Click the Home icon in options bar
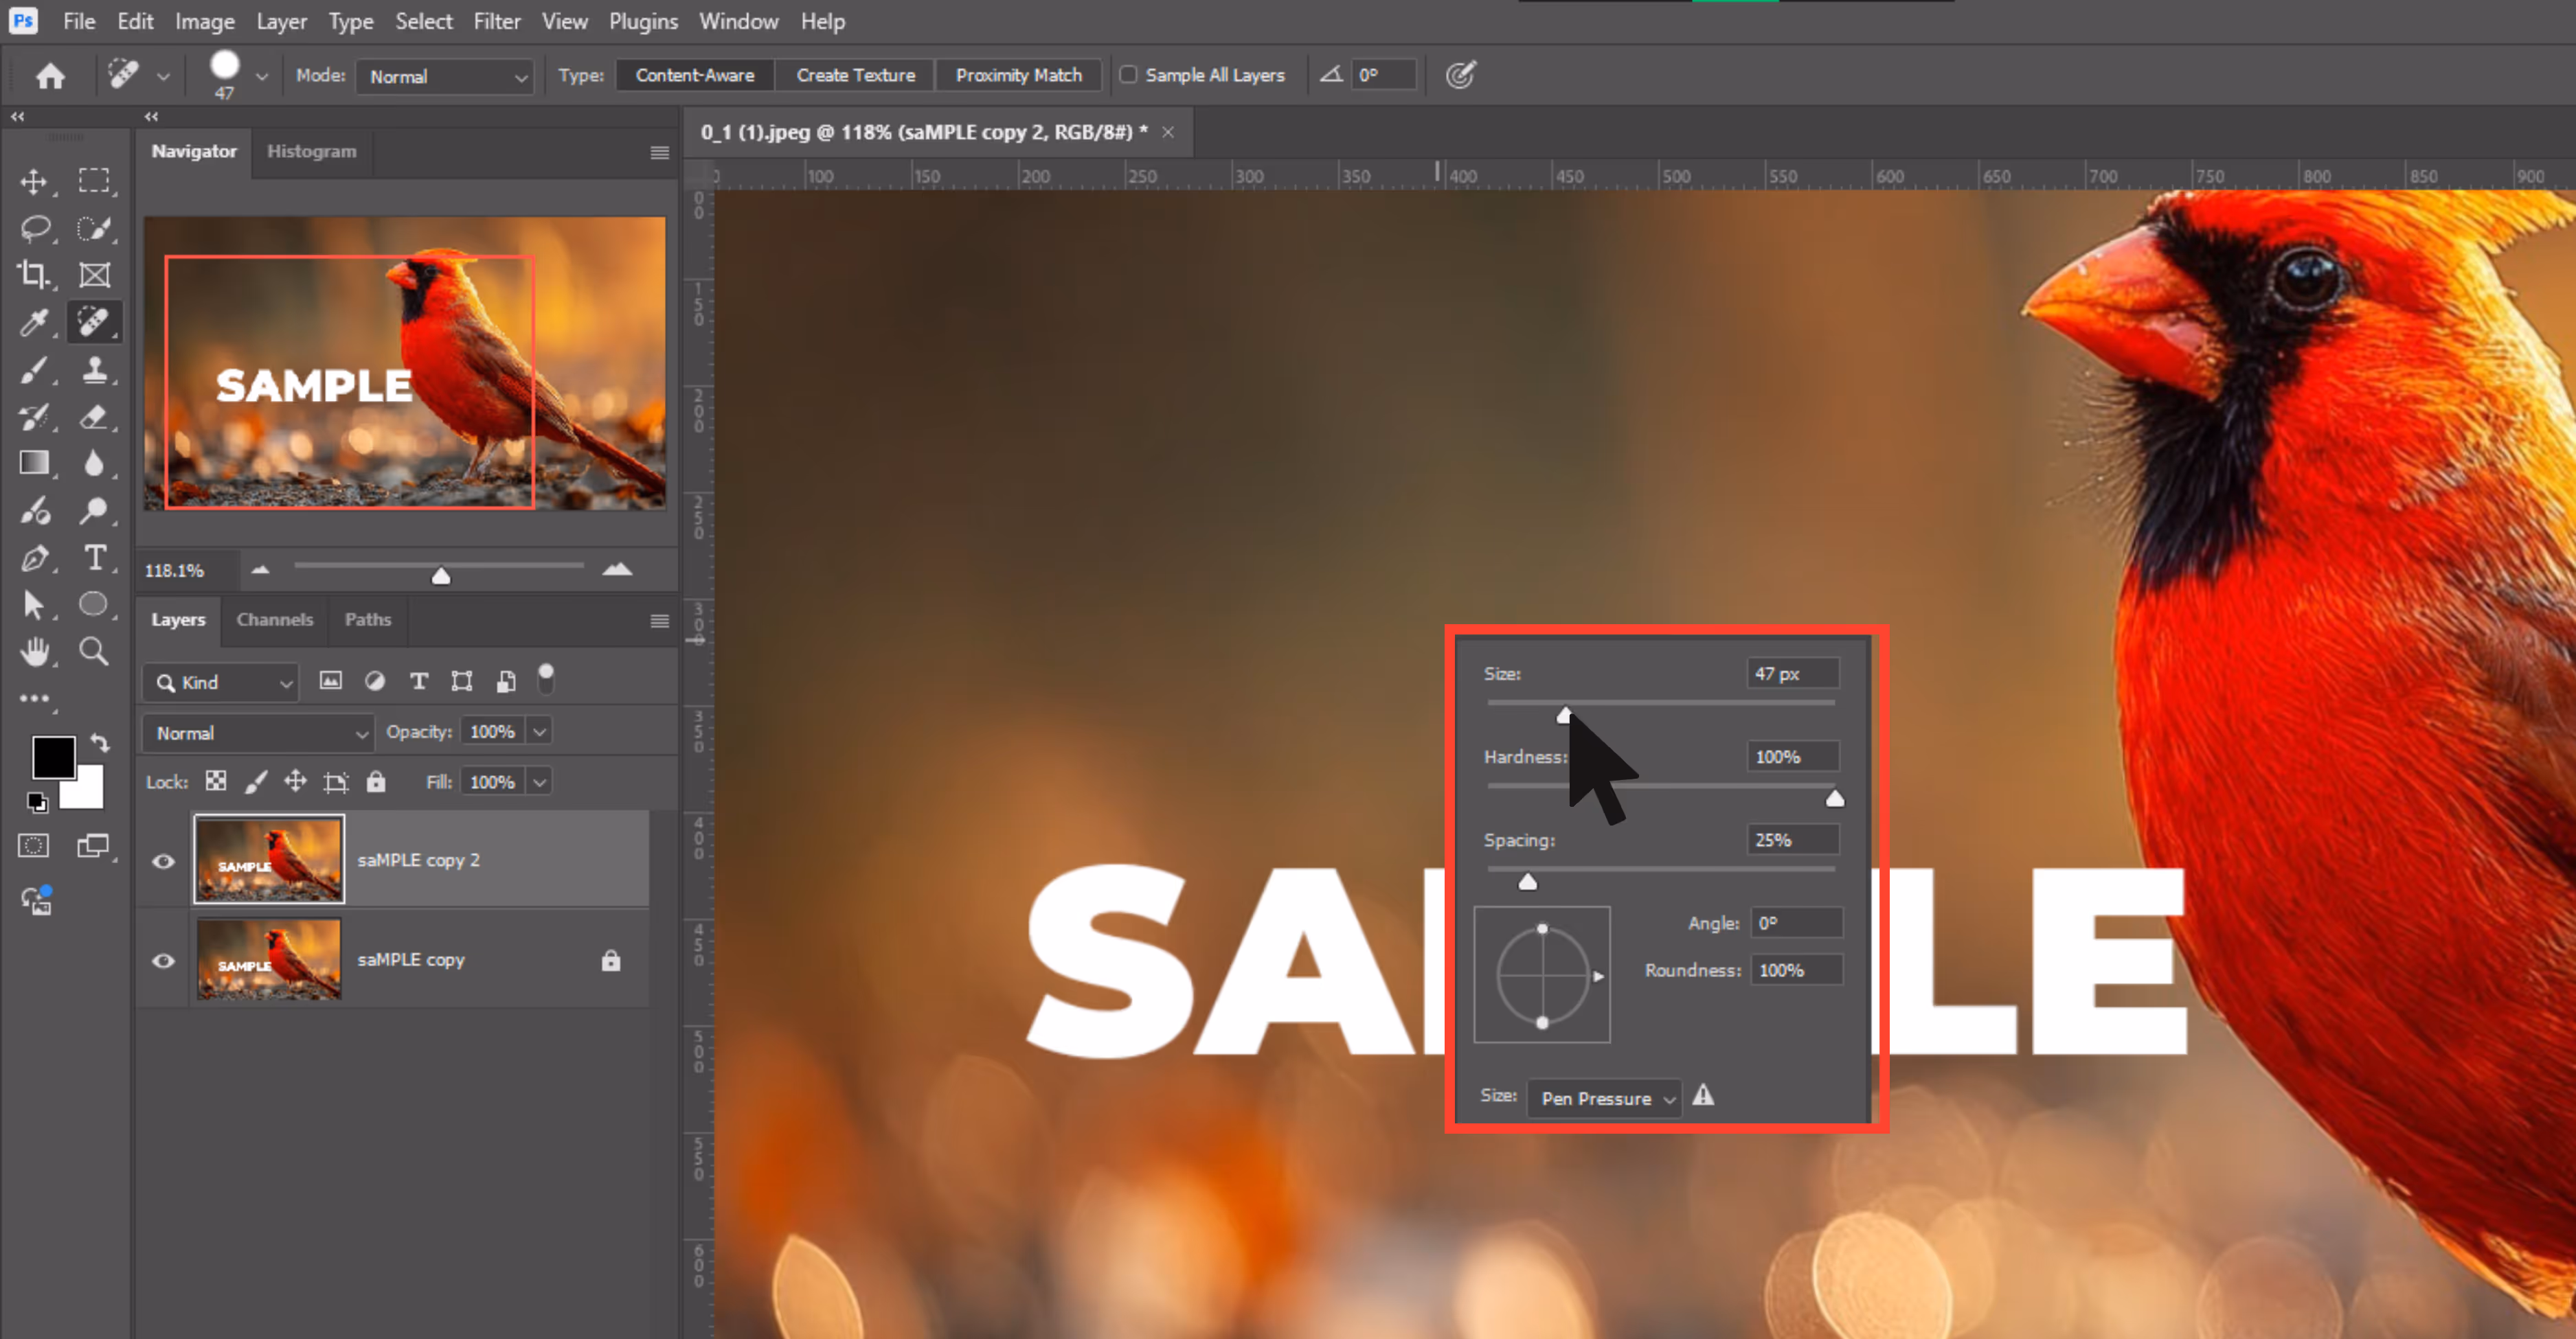This screenshot has width=2576, height=1339. point(50,76)
